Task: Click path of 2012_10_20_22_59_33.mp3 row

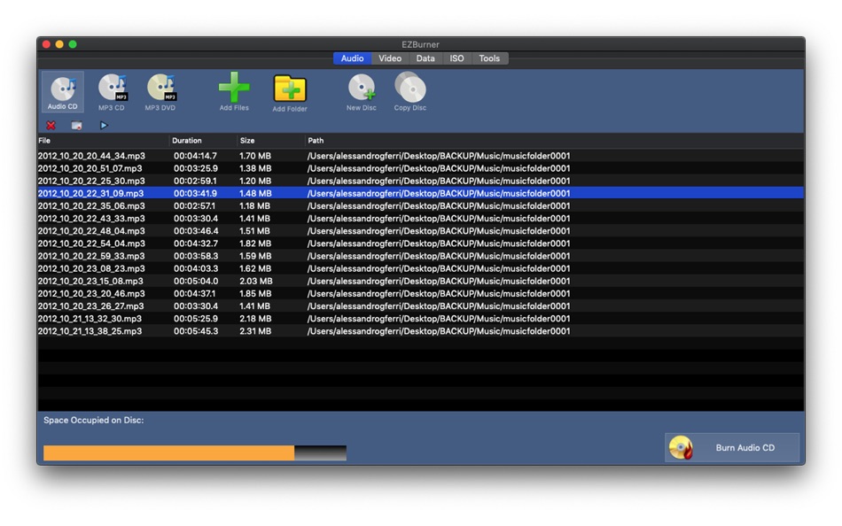Action: click(x=439, y=256)
